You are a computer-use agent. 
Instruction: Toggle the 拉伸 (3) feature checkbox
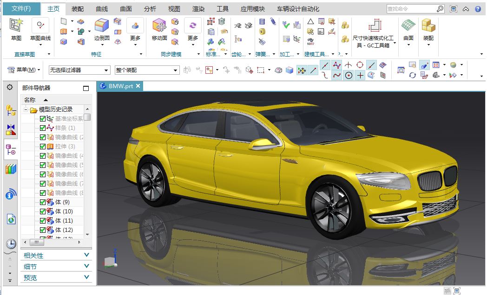(42, 146)
